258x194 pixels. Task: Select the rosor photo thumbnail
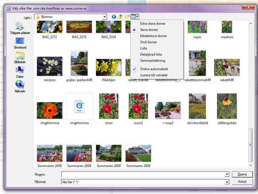(x=108, y=106)
